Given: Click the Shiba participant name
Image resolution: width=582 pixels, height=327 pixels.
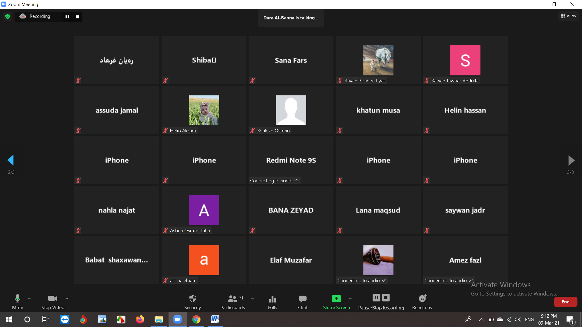Looking at the screenshot, I should (204, 60).
